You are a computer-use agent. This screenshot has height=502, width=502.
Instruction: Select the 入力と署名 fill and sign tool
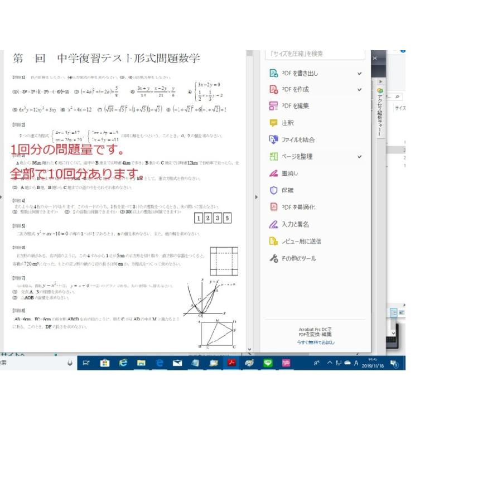273,224
